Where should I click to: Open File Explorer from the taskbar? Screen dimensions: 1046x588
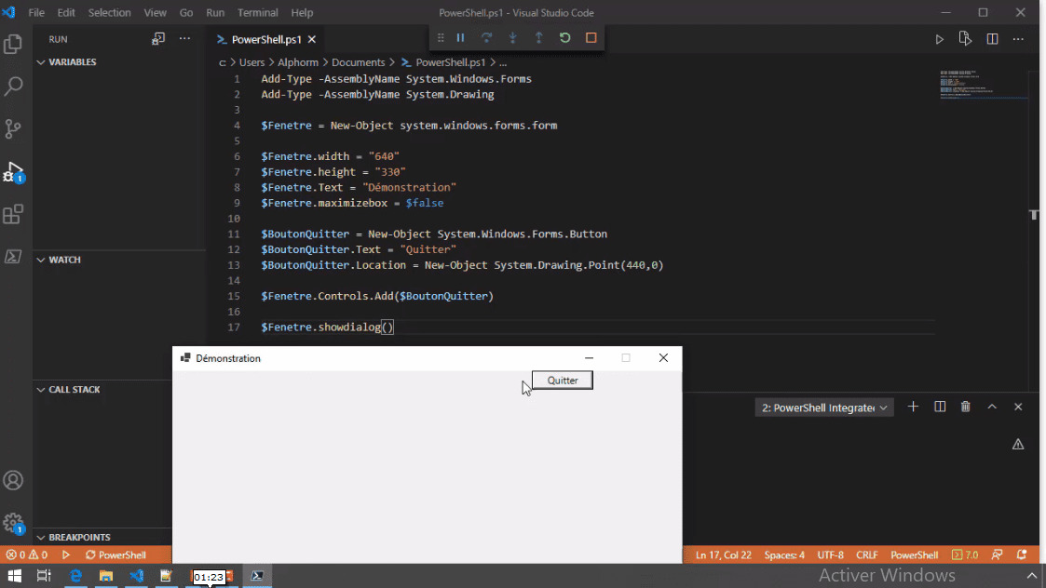tap(106, 575)
